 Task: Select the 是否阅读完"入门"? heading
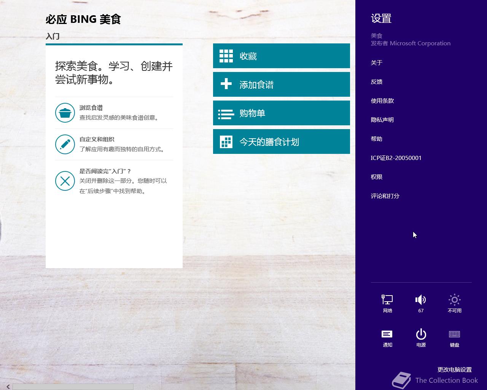pos(105,171)
